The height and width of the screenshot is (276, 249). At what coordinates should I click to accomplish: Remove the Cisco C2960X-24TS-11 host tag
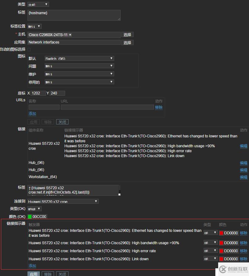[x=70, y=35]
